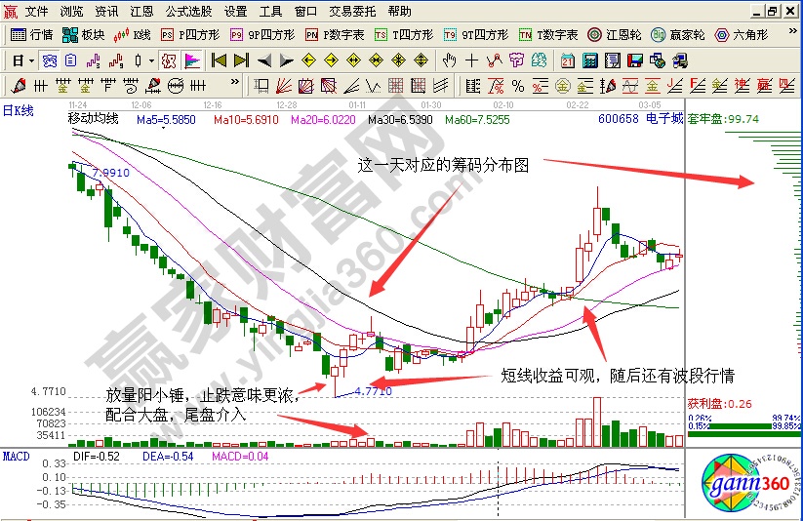Image resolution: width=803 pixels, height=521 pixels.
Task: Open the 行情 market quotes view
Action: [31, 34]
